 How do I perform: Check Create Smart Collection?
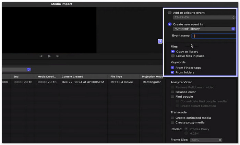point(177,106)
